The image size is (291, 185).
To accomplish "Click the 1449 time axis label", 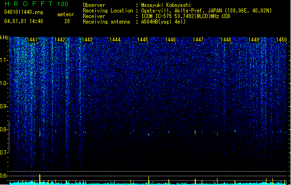I will click(x=254, y=40).
